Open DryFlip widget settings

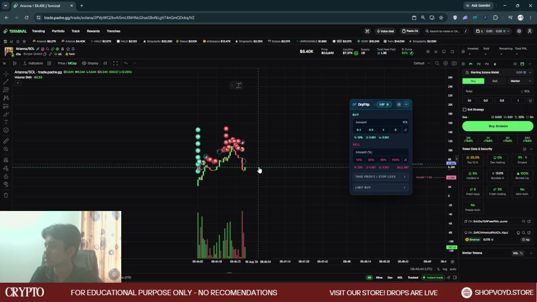399,104
